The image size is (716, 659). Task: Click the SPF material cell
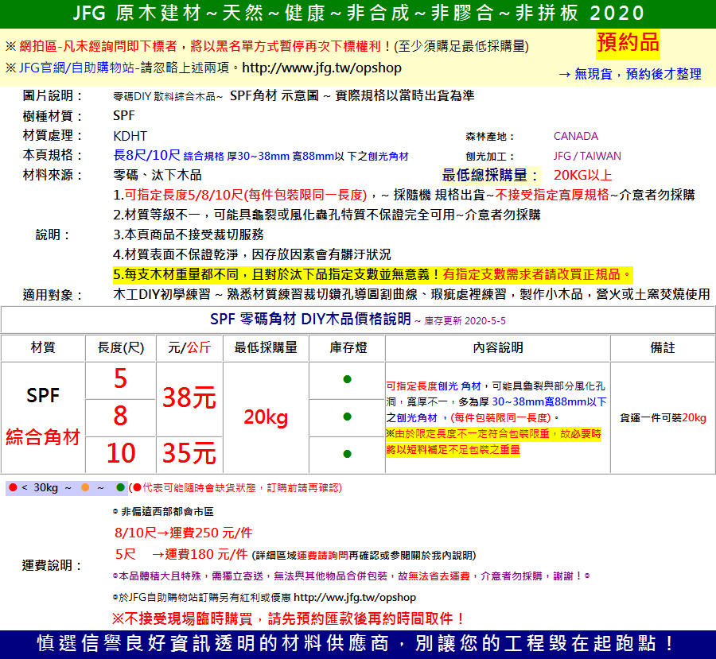click(x=43, y=396)
